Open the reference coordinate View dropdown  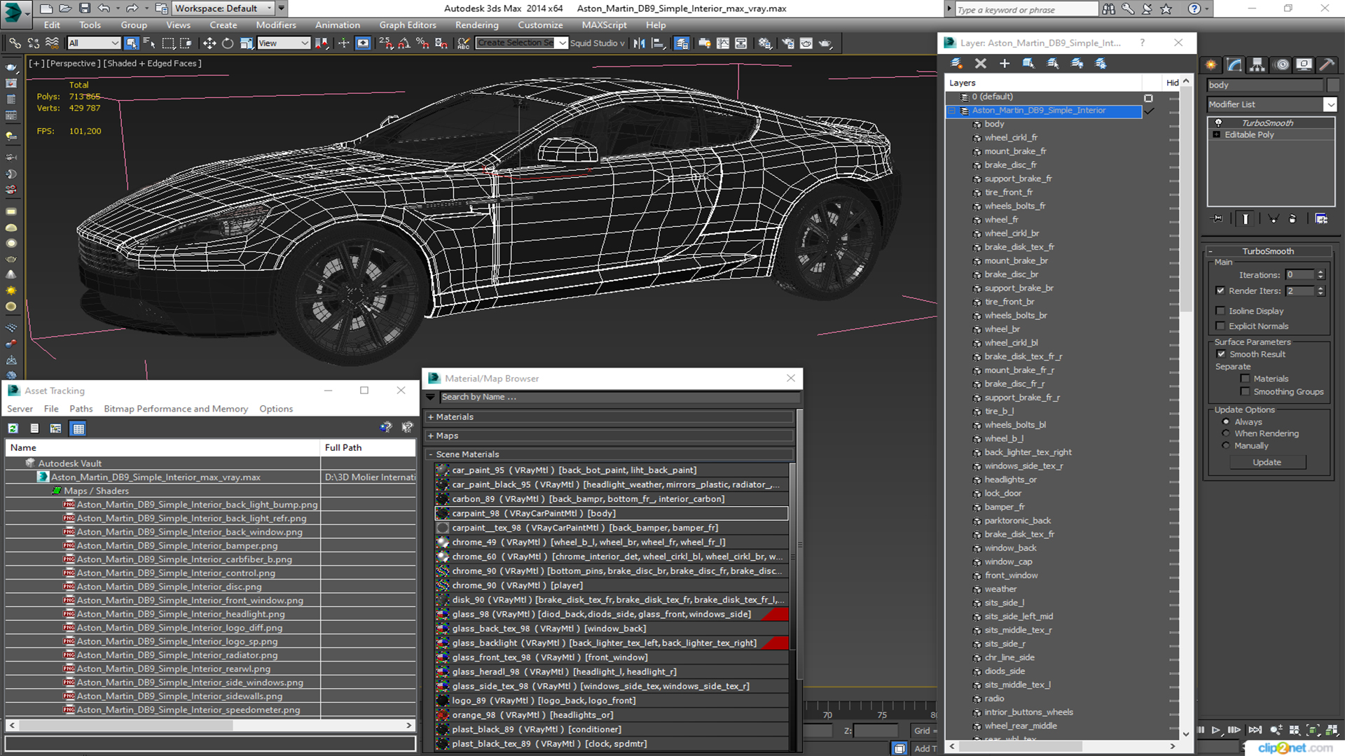tap(284, 43)
